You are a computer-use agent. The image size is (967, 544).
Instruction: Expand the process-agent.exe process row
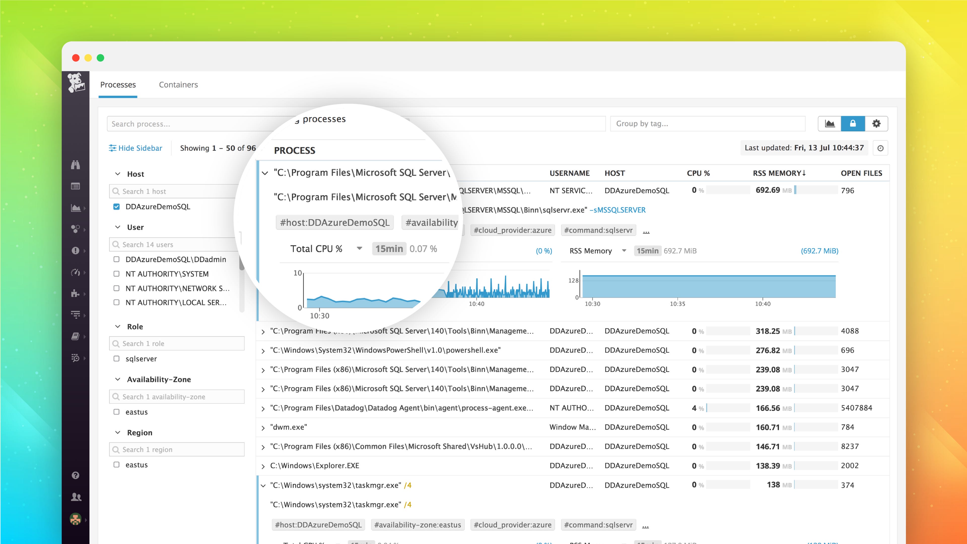(x=263, y=409)
